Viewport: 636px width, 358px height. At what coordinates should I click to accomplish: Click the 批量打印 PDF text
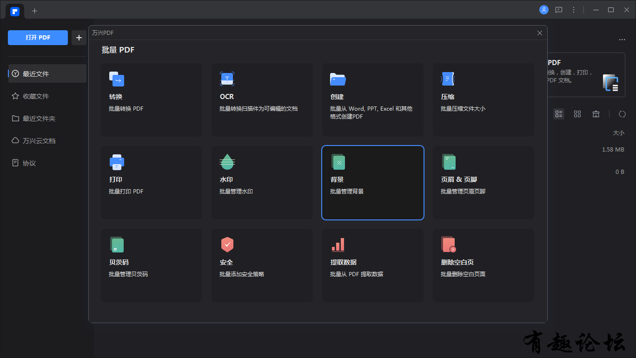click(126, 192)
